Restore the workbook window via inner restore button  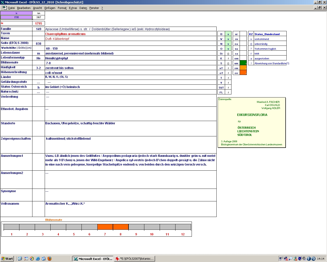(x=320, y=8)
